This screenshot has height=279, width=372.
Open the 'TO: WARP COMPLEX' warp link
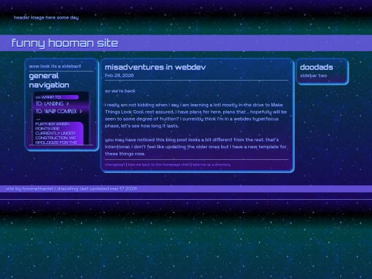[x=59, y=112]
